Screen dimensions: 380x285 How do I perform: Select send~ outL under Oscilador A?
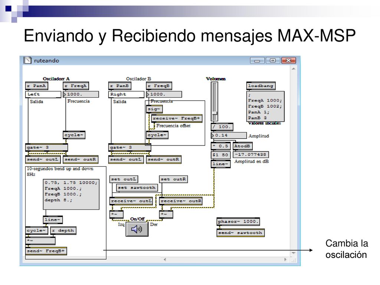click(x=43, y=160)
